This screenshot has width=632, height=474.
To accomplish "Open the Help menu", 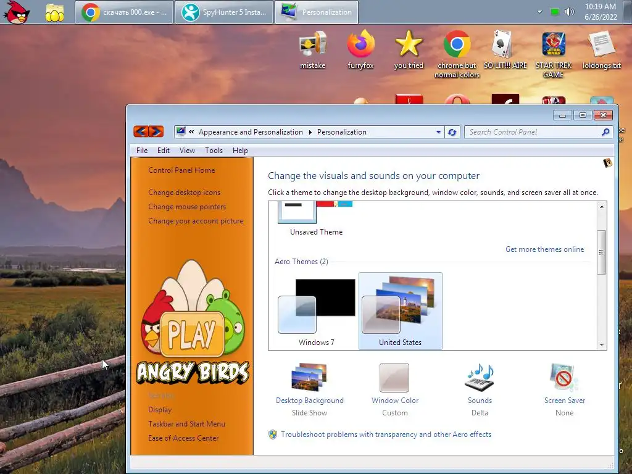I will (240, 151).
